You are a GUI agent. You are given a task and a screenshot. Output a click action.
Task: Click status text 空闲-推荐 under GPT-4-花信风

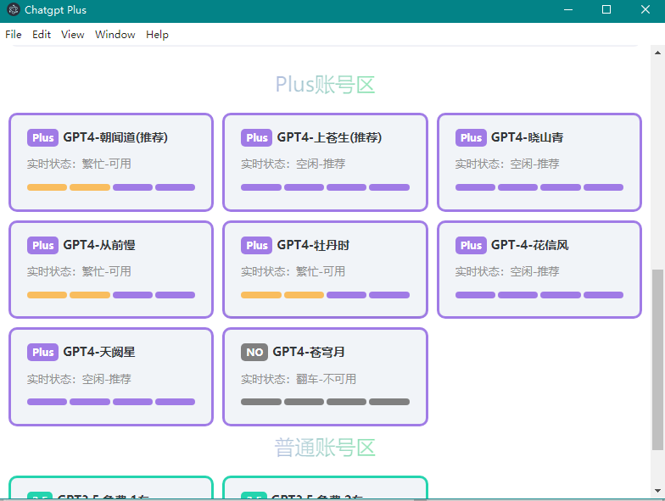[534, 271]
